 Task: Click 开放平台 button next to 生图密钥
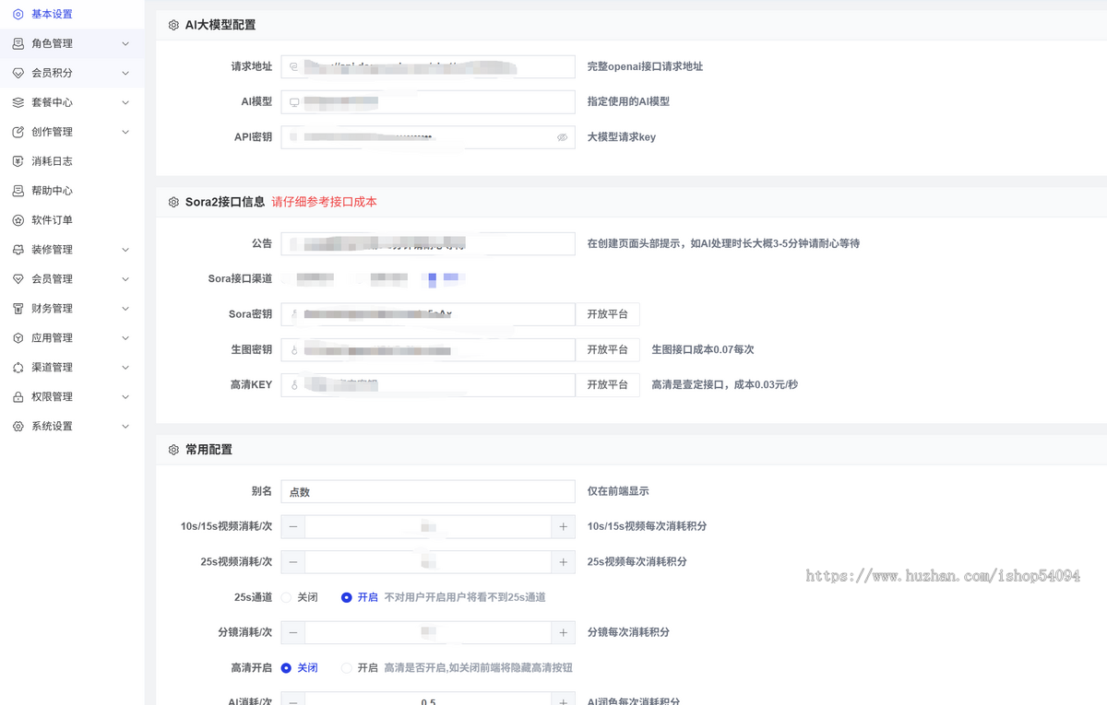tap(607, 350)
